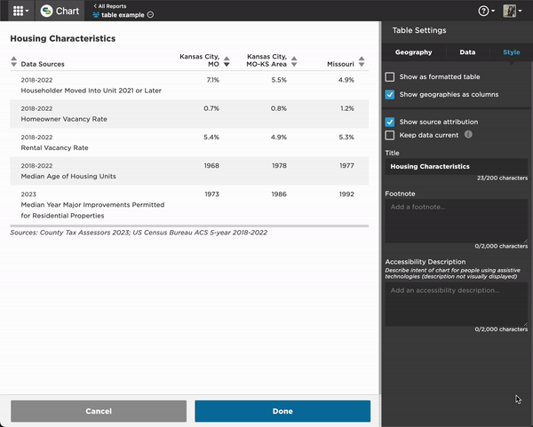Check Keep data current option
Viewport: 533px width, 427px height.
coord(390,135)
